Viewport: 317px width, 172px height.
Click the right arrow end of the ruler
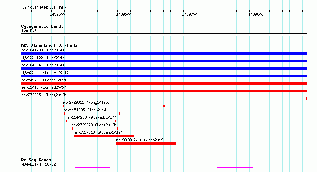click(x=306, y=11)
